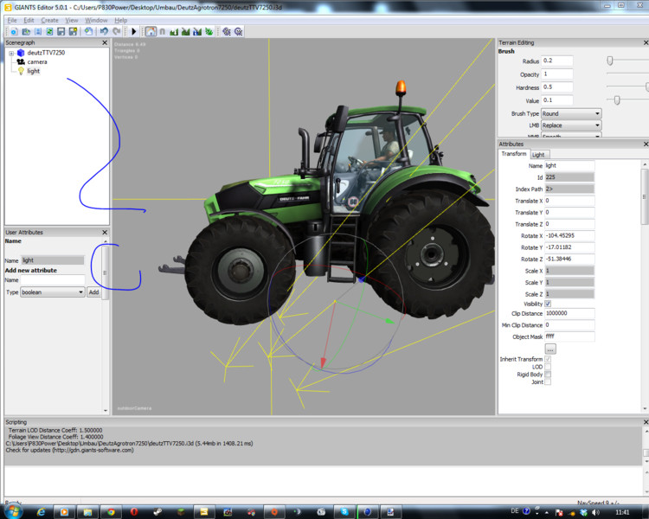
Task: Click the blue document list toolbar icon
Action: [38, 31]
